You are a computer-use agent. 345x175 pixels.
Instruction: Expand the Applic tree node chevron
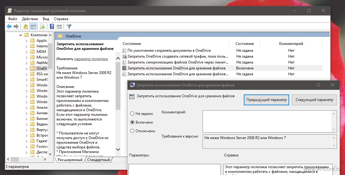tap(26, 41)
